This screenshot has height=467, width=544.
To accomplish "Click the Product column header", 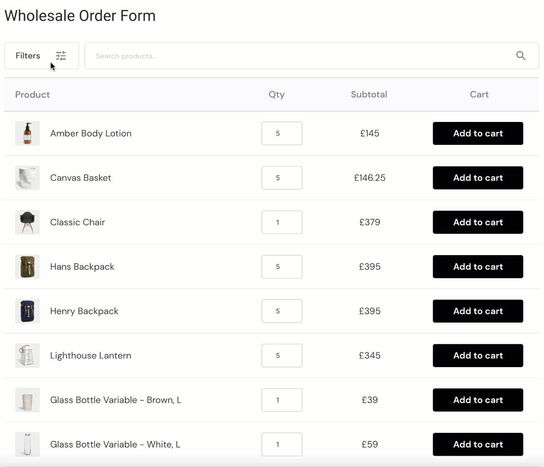I will pyautogui.click(x=32, y=94).
